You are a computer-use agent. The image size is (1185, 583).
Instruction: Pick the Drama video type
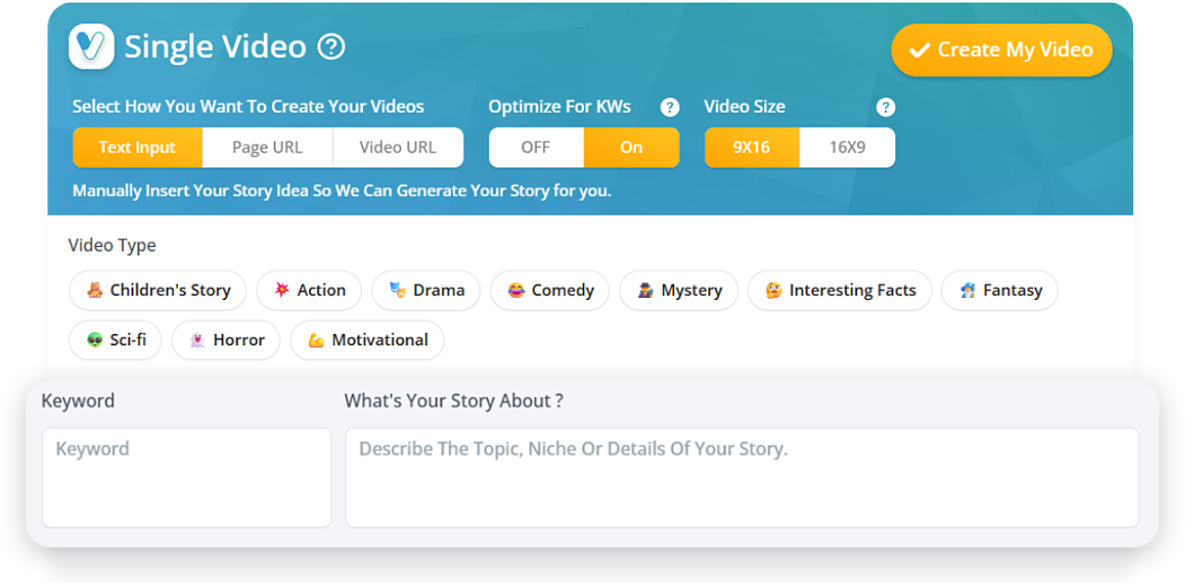coord(426,291)
